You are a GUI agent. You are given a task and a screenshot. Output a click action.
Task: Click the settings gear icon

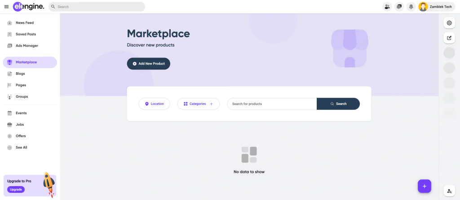click(449, 23)
